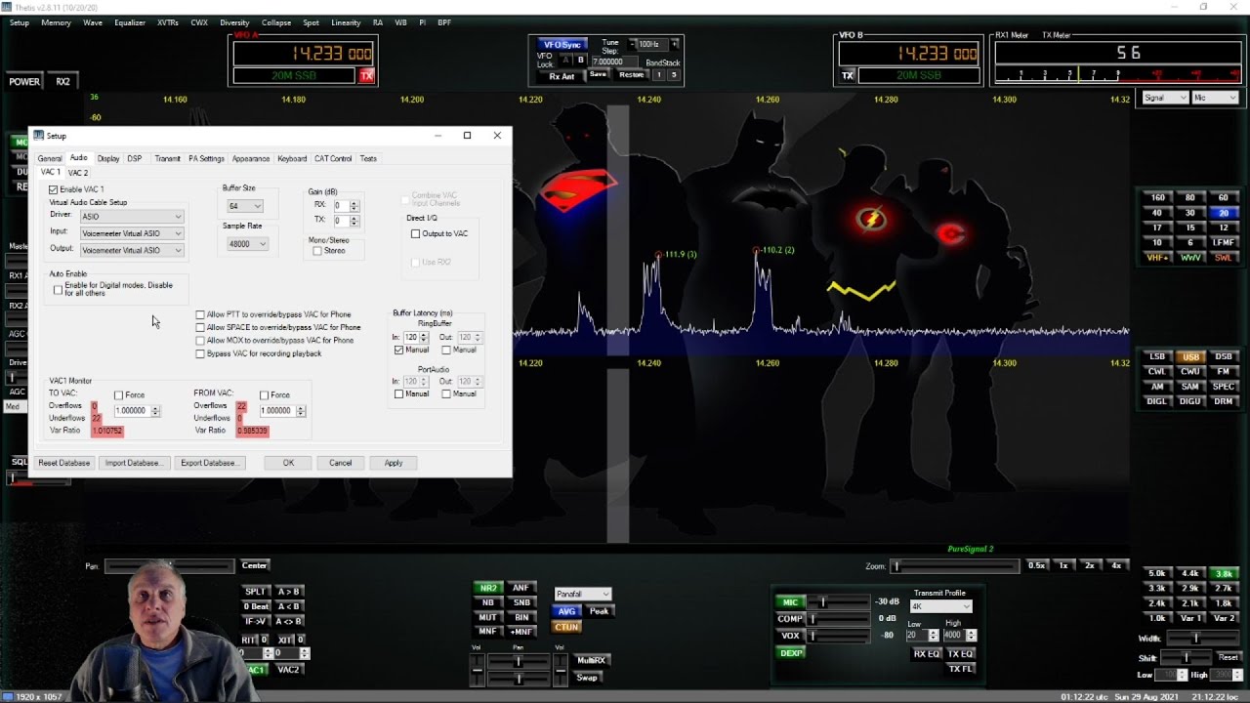Click Apply in Setup dialog
This screenshot has width=1250, height=703.
394,463
